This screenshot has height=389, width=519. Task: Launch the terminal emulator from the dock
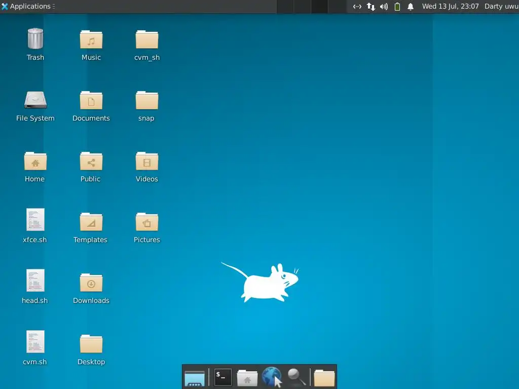[223, 377]
